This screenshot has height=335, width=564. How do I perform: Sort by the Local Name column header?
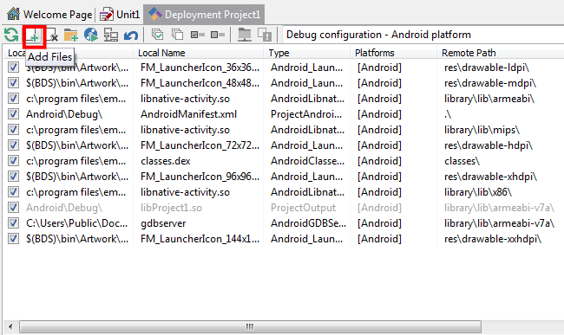point(198,53)
